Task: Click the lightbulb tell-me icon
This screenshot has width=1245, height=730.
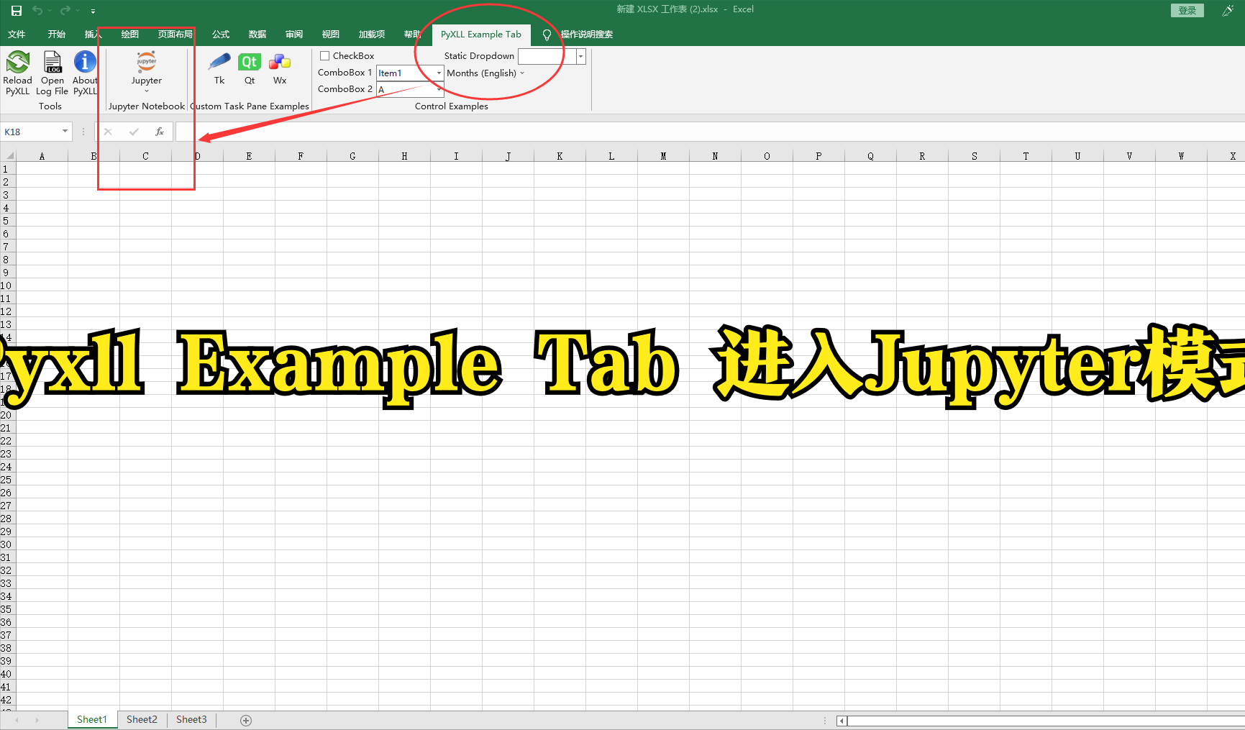Action: click(547, 35)
